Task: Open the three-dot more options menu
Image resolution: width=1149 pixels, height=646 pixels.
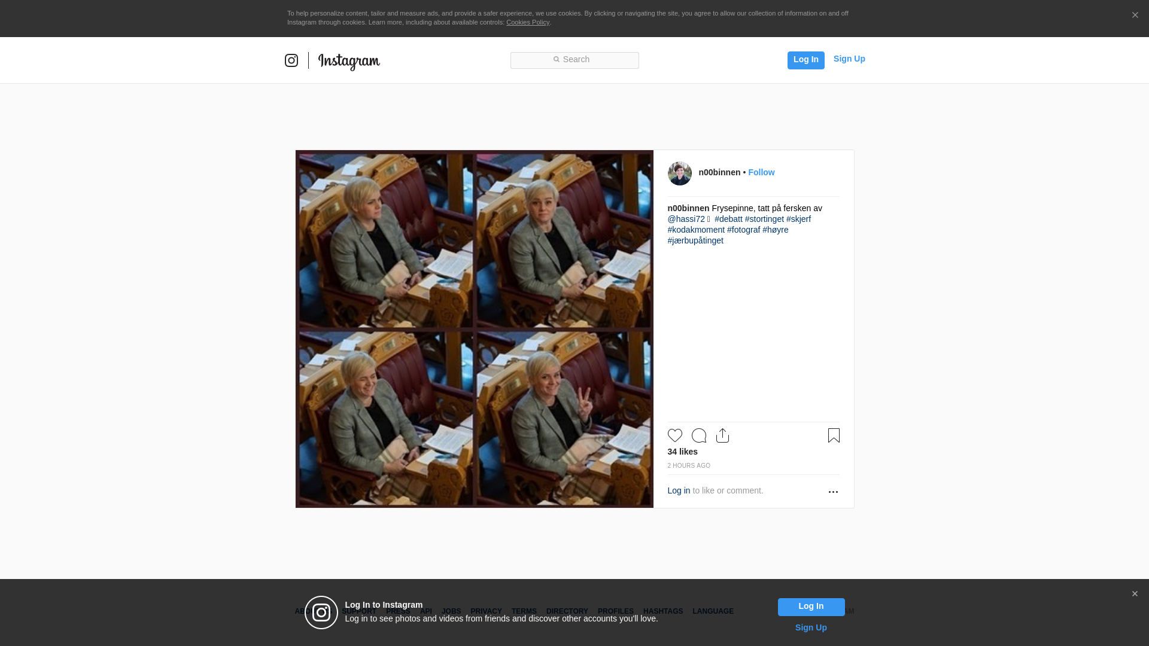Action: tap(833, 492)
